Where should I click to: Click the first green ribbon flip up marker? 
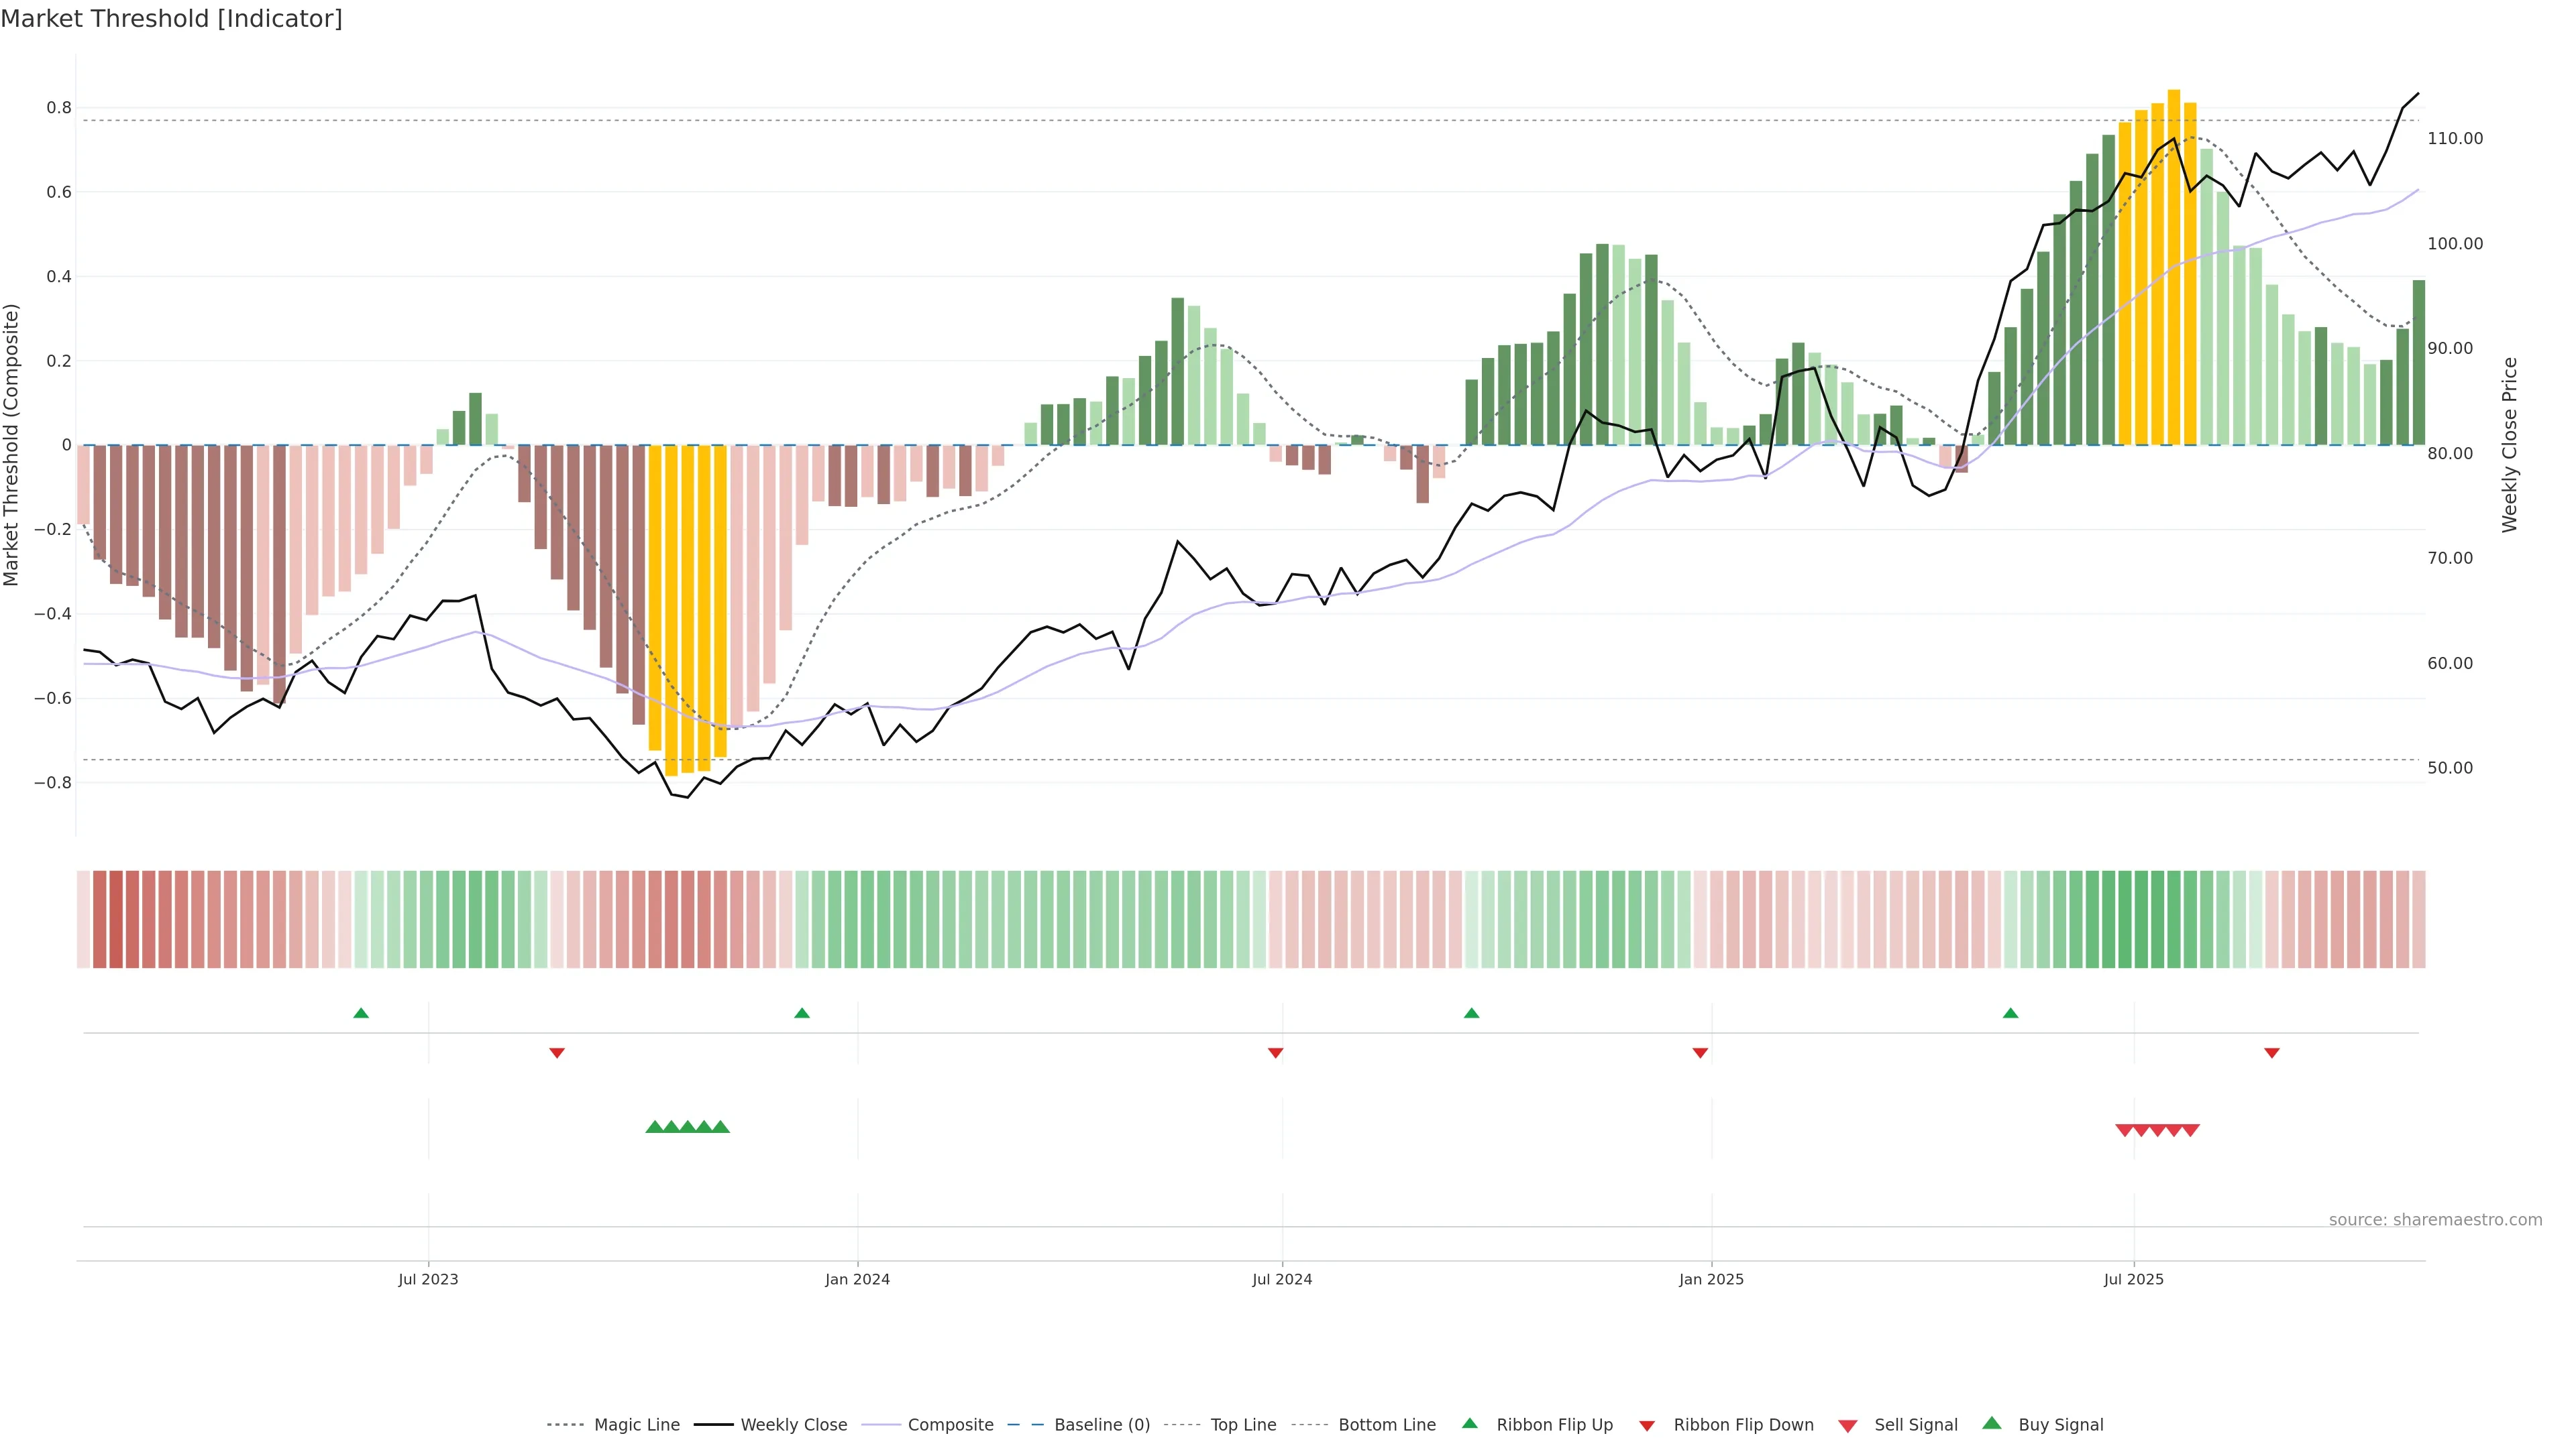point(361,1014)
